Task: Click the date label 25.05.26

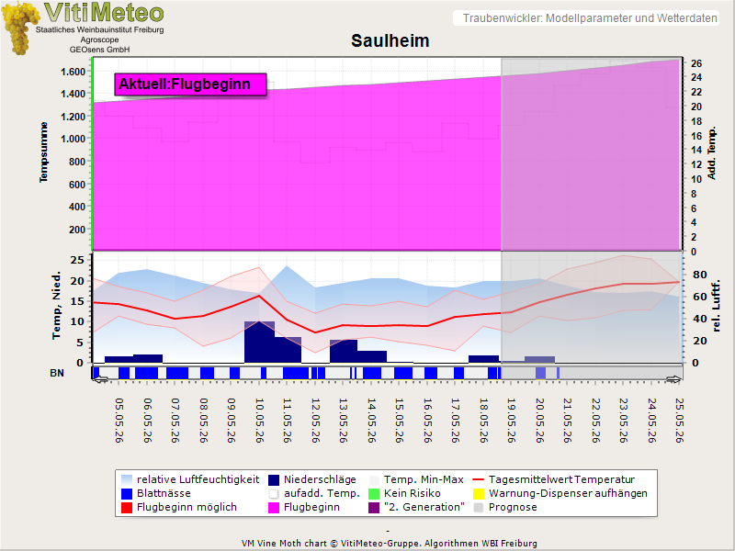Action: [x=679, y=421]
